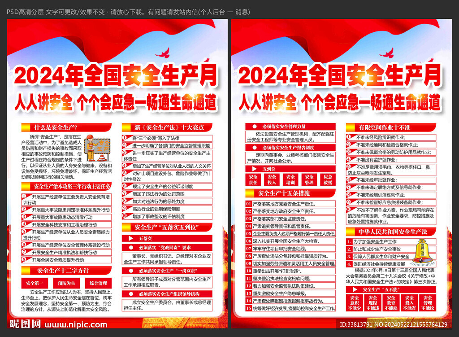Select item 不准没有监护就作业
459x337 pixels.
[391, 160]
